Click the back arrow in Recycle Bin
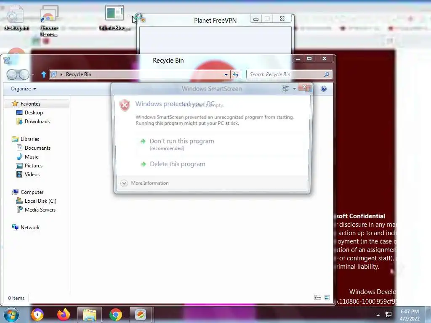This screenshot has height=323, width=431. [x=11, y=74]
